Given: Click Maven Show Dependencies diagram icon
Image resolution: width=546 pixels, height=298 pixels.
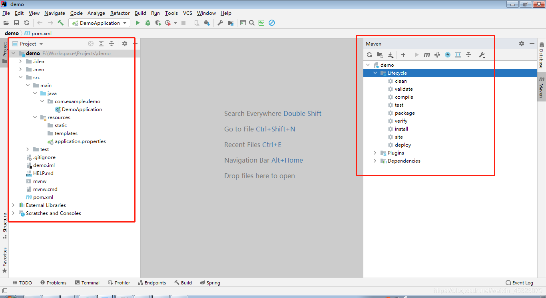Looking at the screenshot, I should point(458,55).
